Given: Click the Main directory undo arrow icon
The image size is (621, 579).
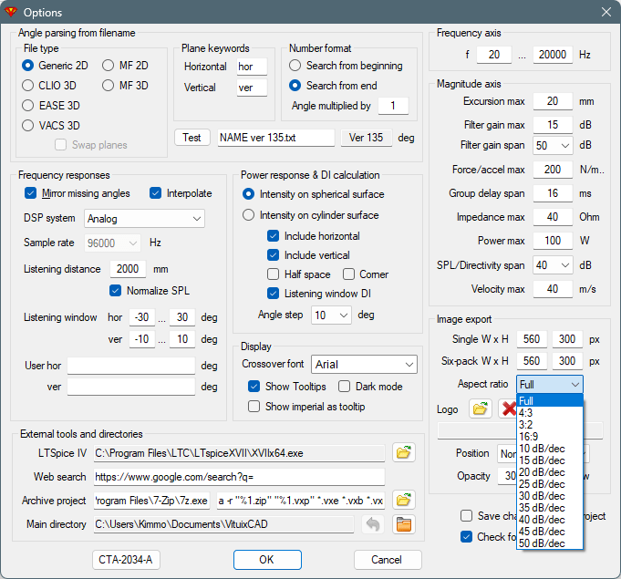Looking at the screenshot, I should point(373,524).
